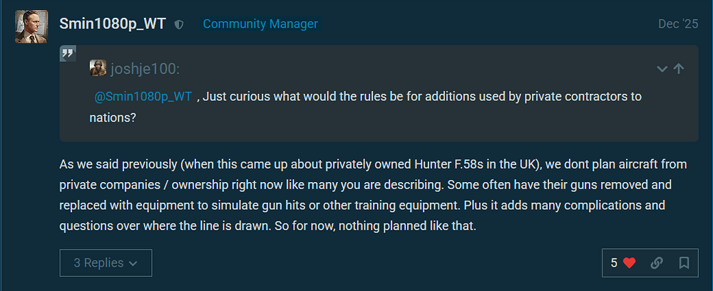Image resolution: width=713 pixels, height=291 pixels.
Task: Show who liked via the 5 count
Action: [614, 263]
